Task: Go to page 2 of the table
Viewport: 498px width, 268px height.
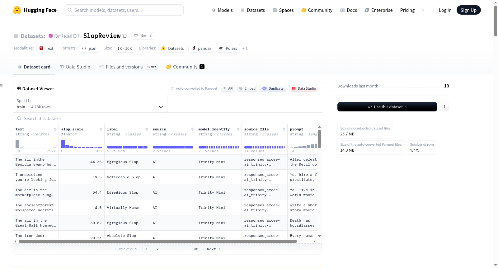Action: (x=157, y=249)
